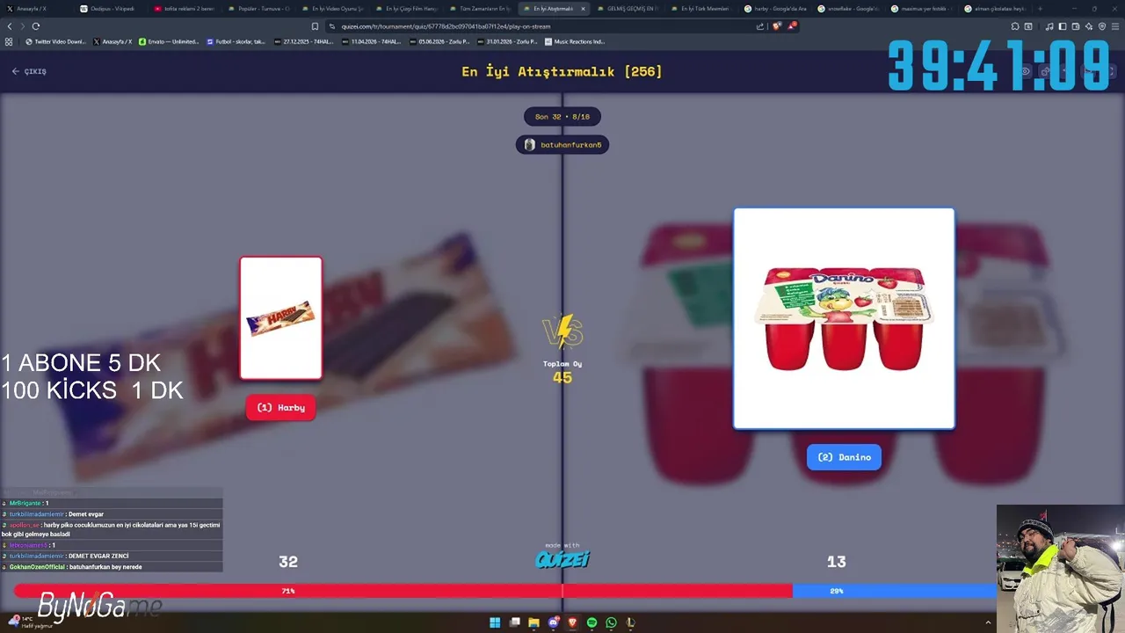
Task: Open the Music Reactions Ind... bookmark
Action: [x=575, y=41]
